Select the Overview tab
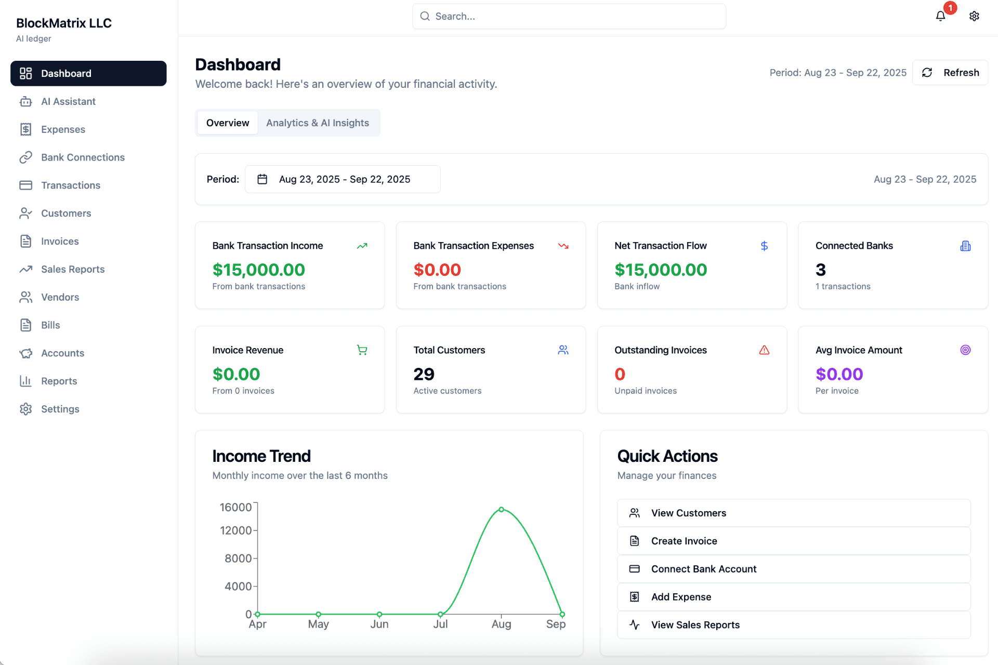 (227, 123)
